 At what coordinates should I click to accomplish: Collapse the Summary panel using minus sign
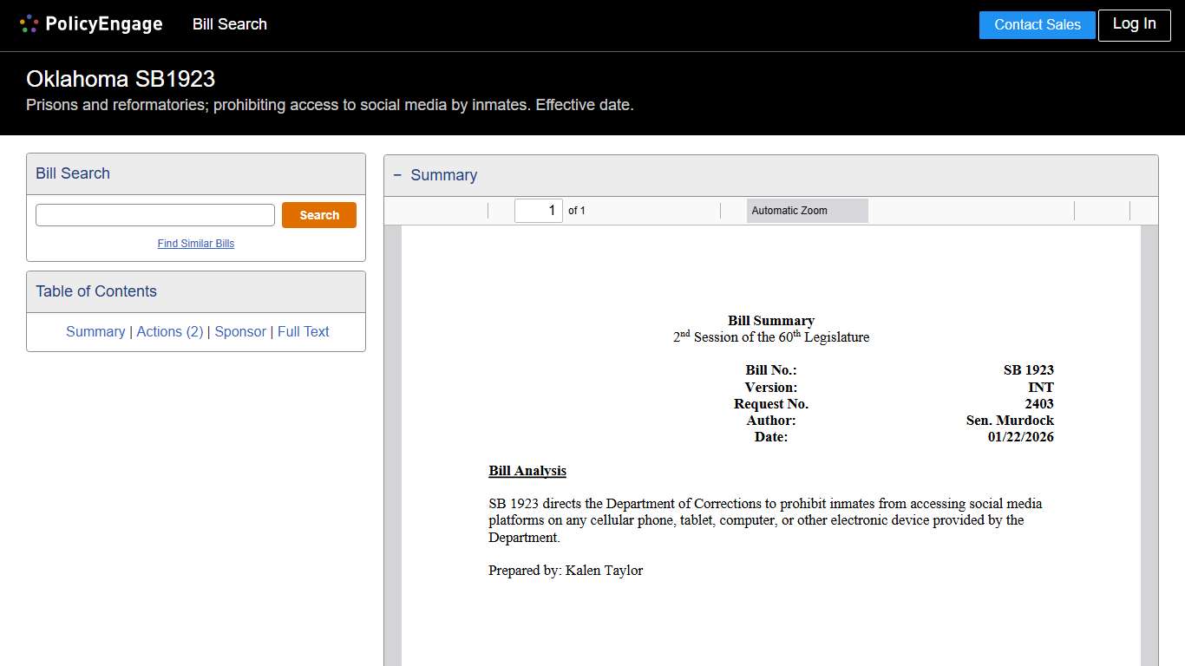(x=397, y=175)
